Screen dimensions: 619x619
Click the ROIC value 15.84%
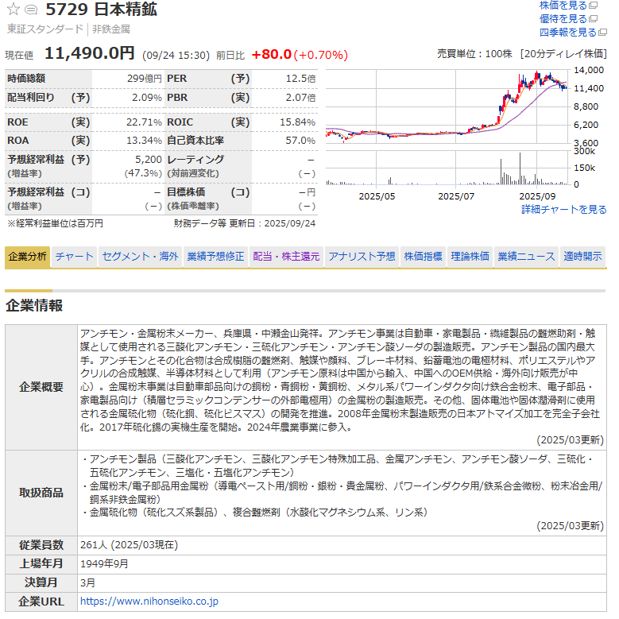pos(298,122)
